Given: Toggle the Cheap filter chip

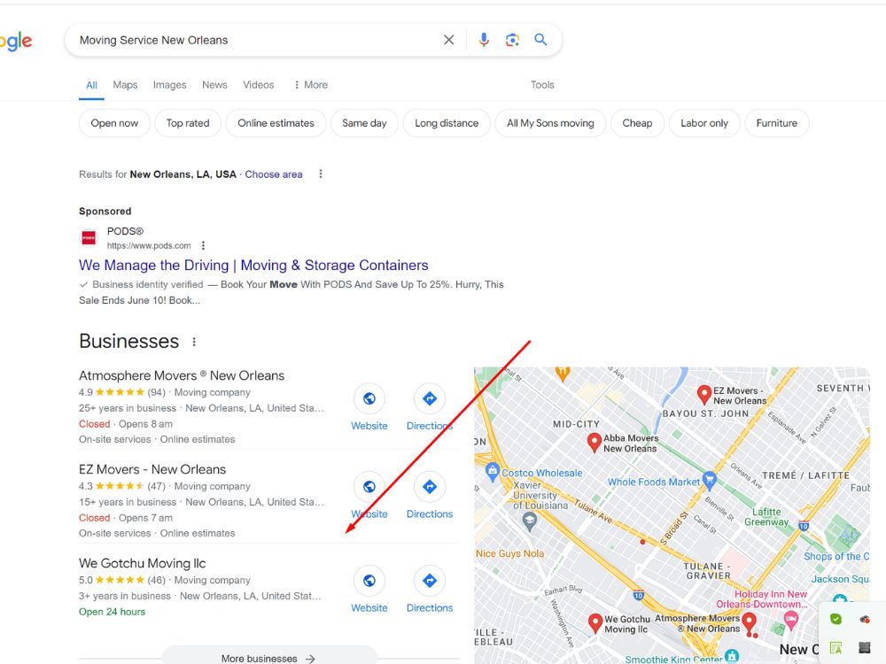Looking at the screenshot, I should [637, 123].
